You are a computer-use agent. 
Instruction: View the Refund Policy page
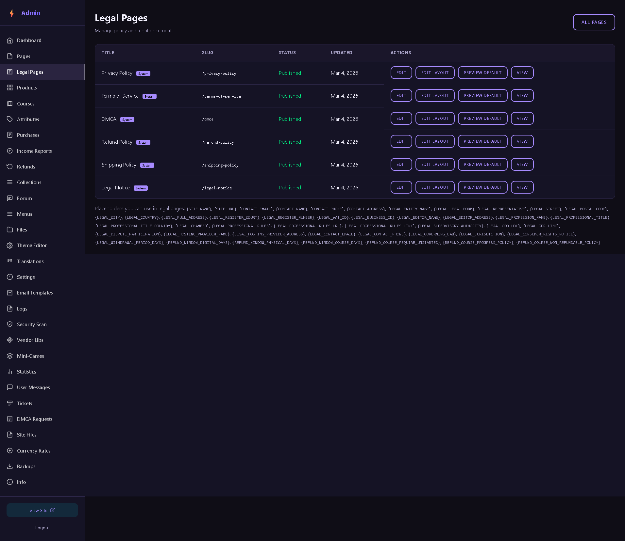pyautogui.click(x=522, y=141)
